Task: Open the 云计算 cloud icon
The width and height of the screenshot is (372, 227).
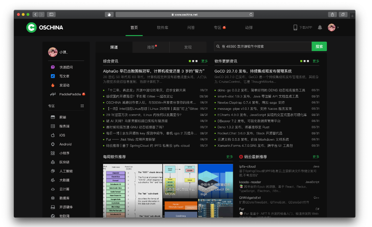Action: tap(53, 189)
